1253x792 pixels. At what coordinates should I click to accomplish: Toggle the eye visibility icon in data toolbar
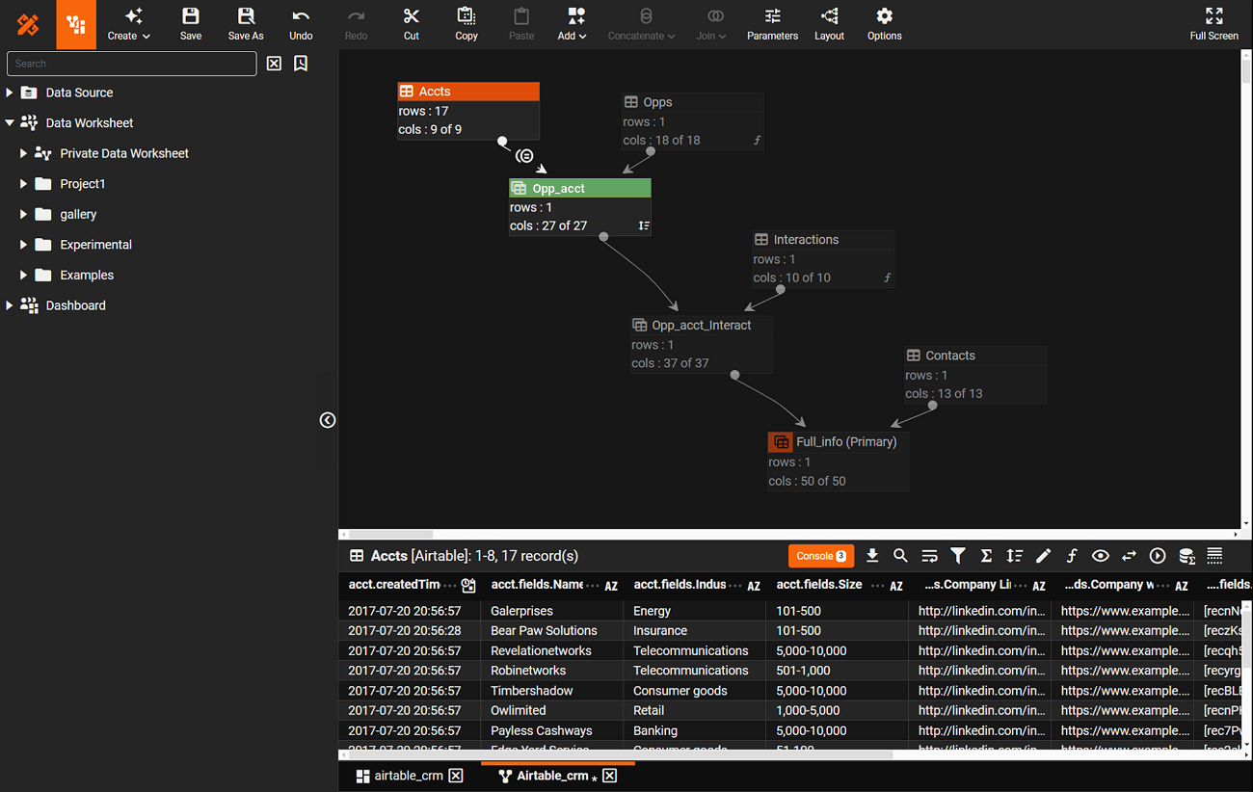tap(1100, 556)
